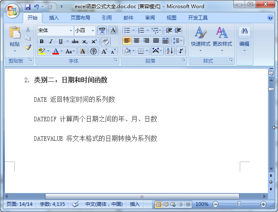This screenshot has width=278, height=212.
Task: Apply the red font color swatch
Action: tap(56, 52)
